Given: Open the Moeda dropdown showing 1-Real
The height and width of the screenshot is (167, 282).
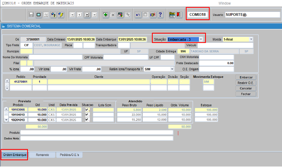Looking at the screenshot, I should (x=251, y=39).
